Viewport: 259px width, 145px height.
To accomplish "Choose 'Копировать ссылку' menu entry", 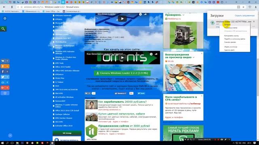I will [231, 36].
